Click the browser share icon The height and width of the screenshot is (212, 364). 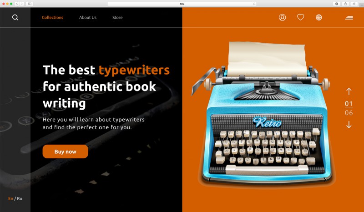[345, 4]
